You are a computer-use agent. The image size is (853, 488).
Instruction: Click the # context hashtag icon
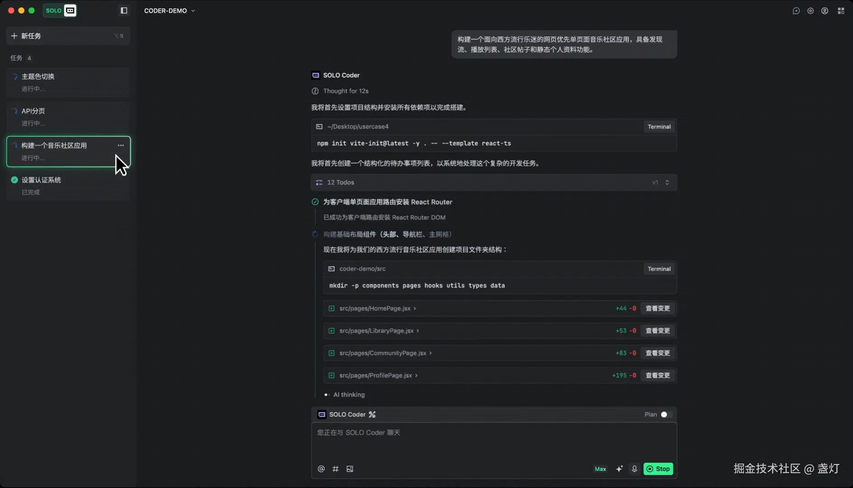coord(336,469)
